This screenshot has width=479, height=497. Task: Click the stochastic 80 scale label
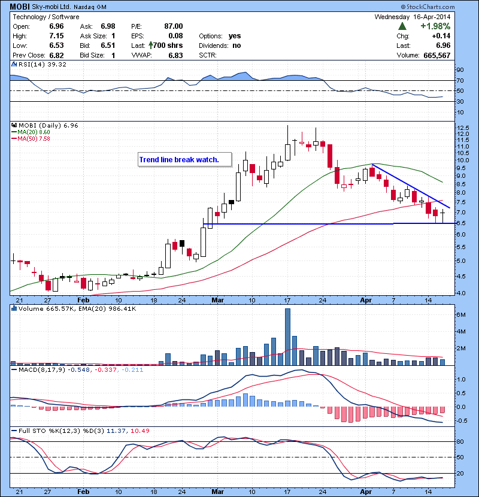[460, 441]
